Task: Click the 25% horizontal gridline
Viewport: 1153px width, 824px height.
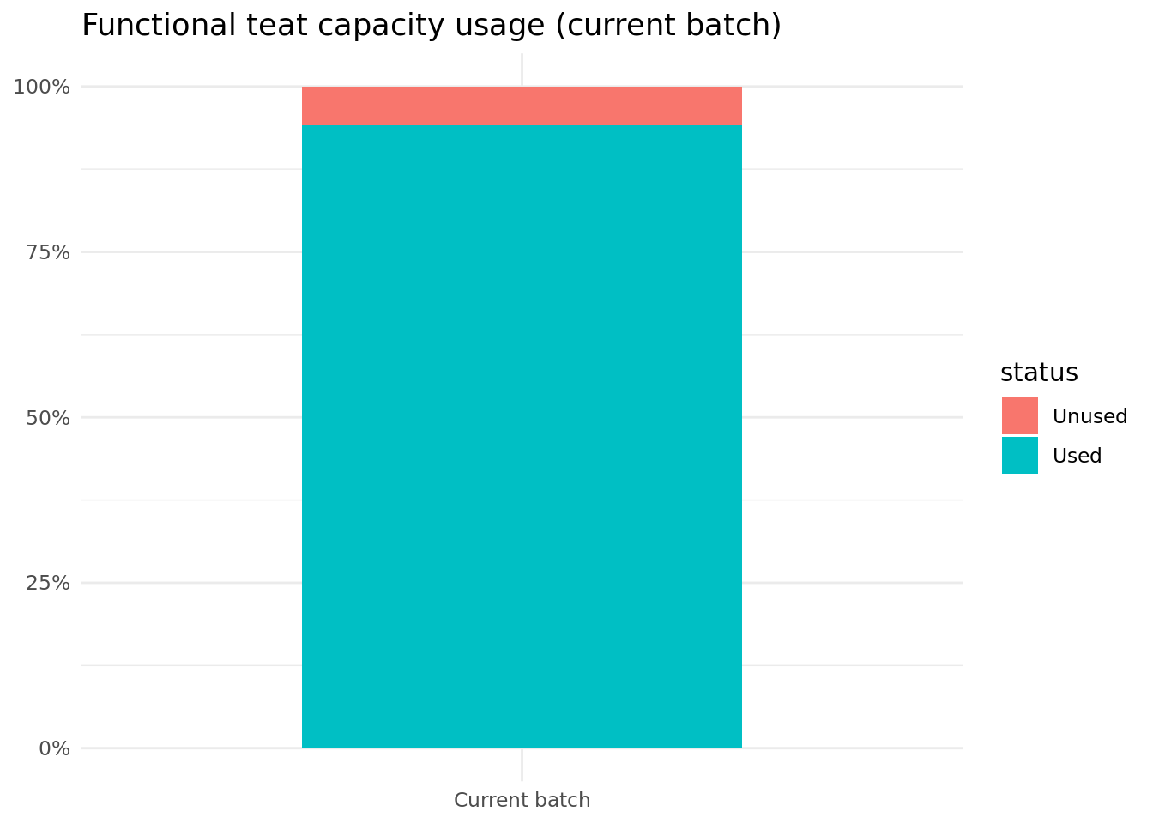Action: click(189, 583)
